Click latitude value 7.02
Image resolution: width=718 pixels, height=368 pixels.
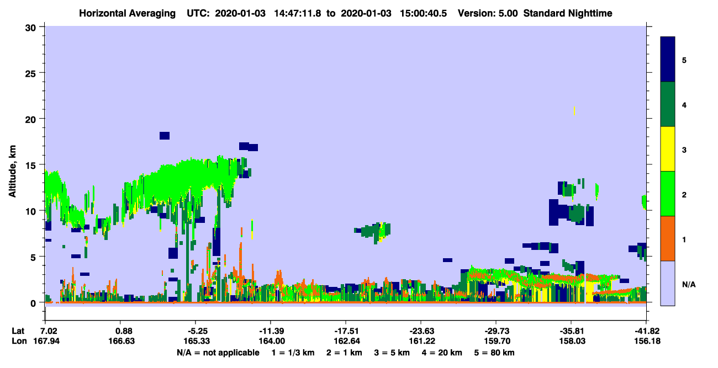(x=49, y=331)
